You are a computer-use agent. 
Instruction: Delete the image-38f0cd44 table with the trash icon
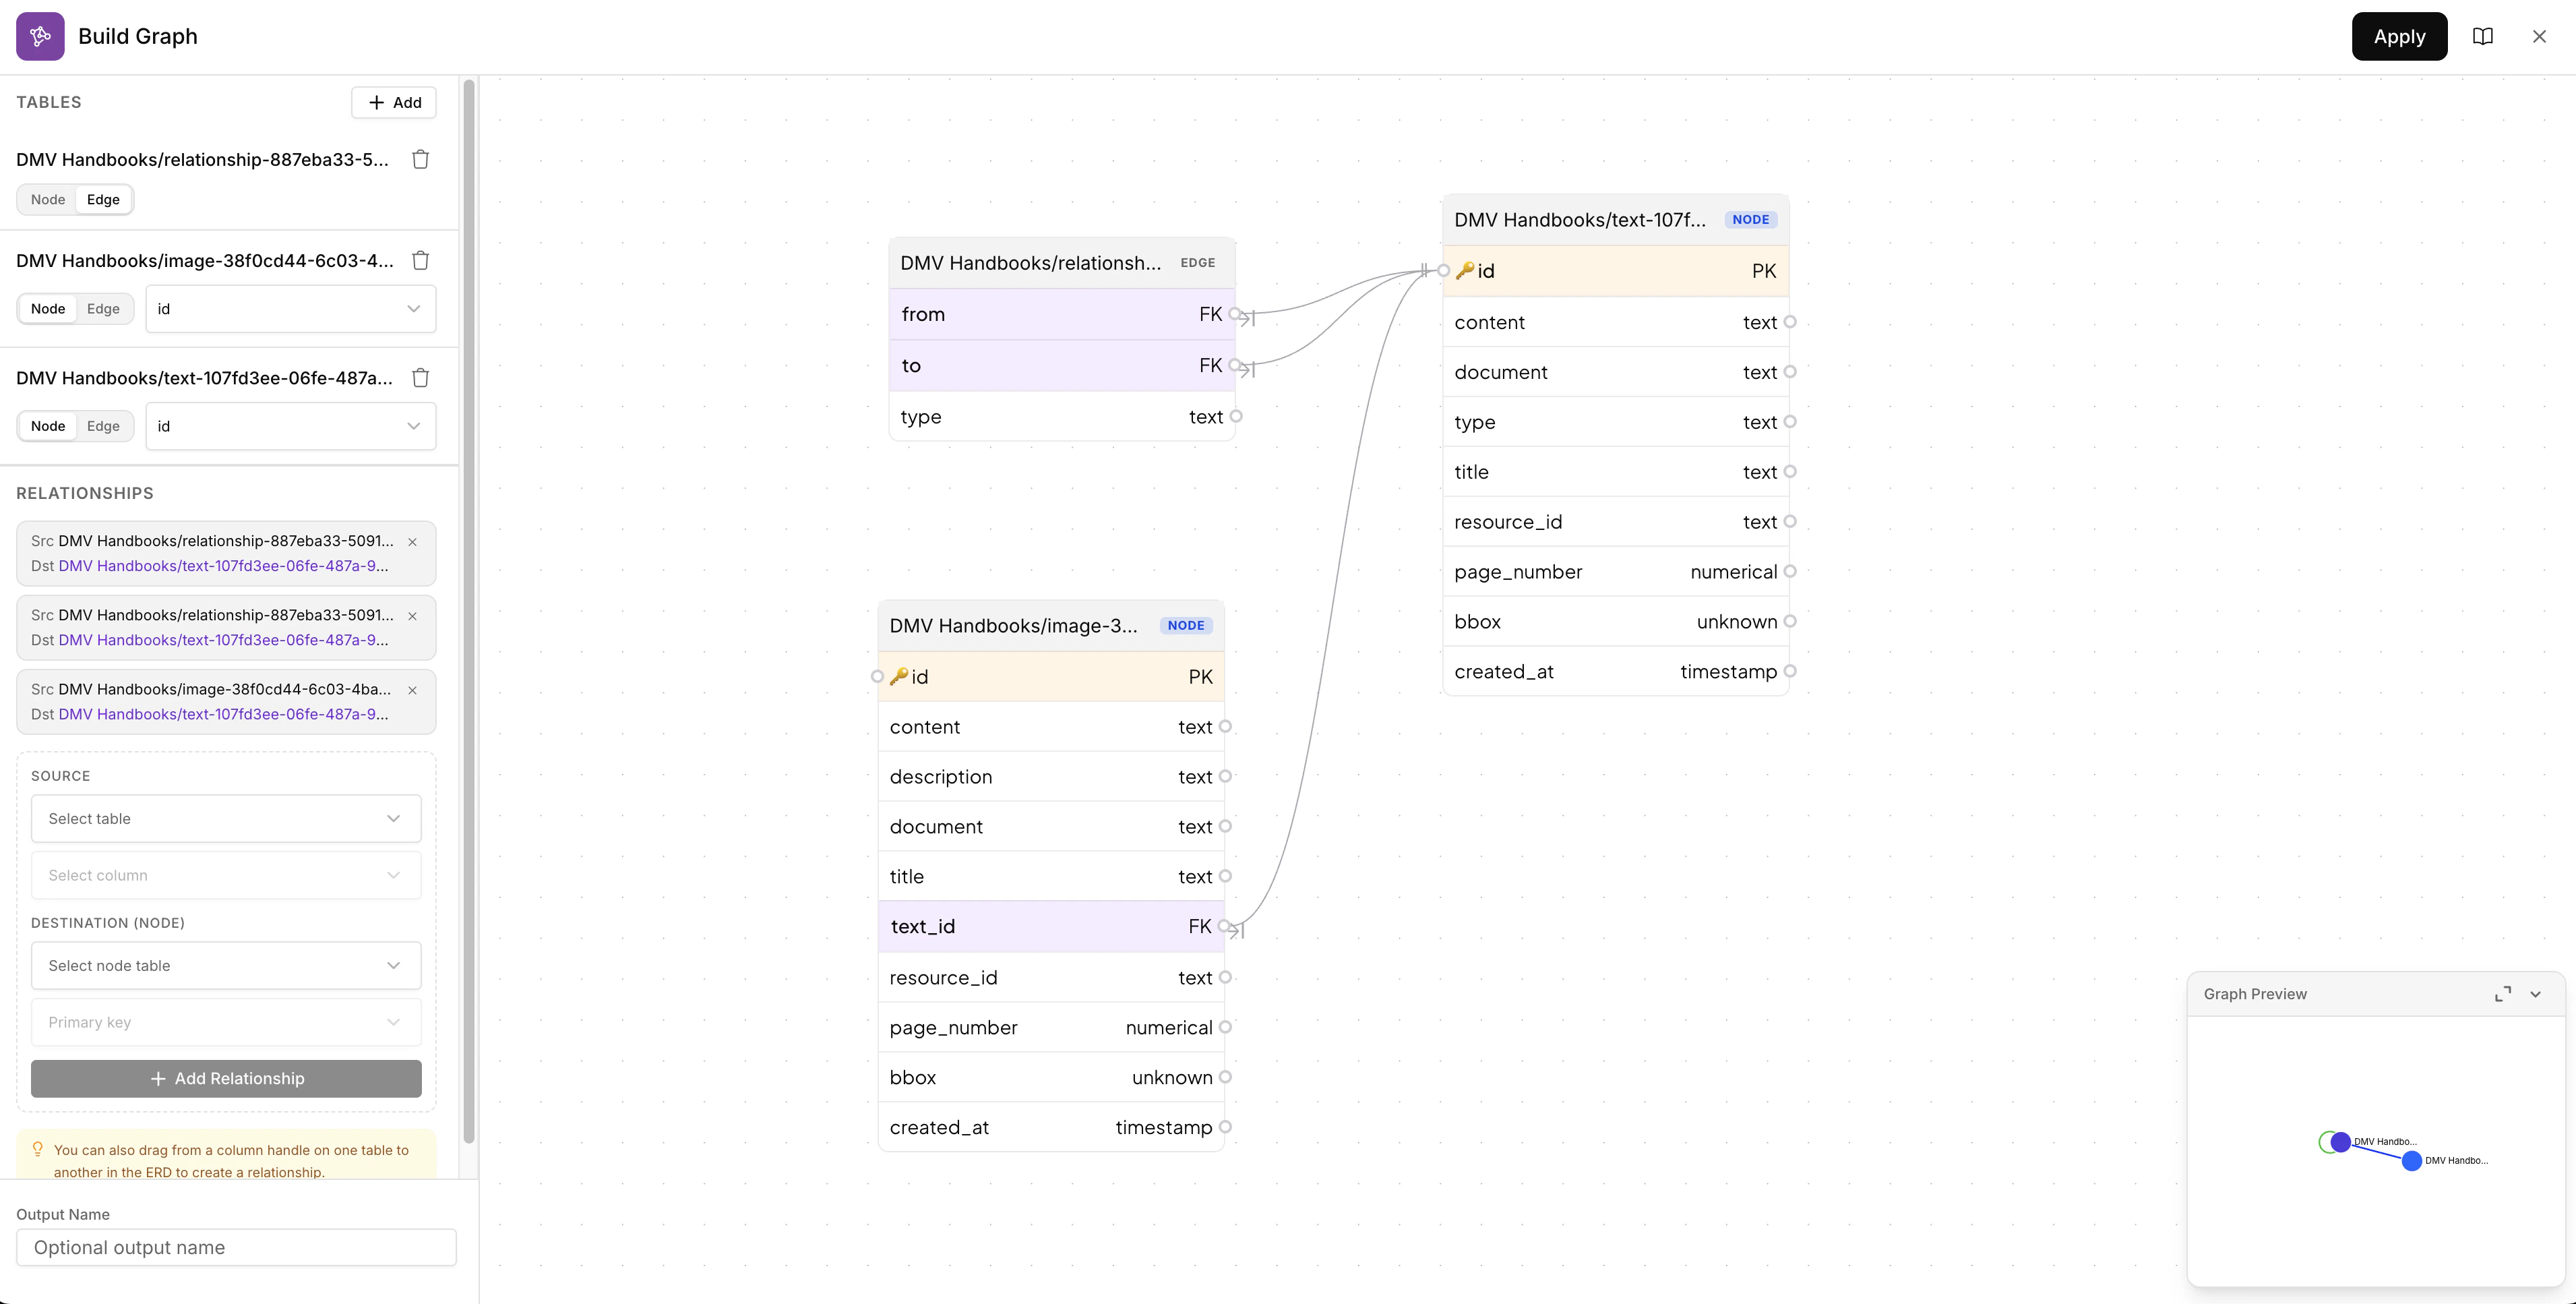point(420,260)
